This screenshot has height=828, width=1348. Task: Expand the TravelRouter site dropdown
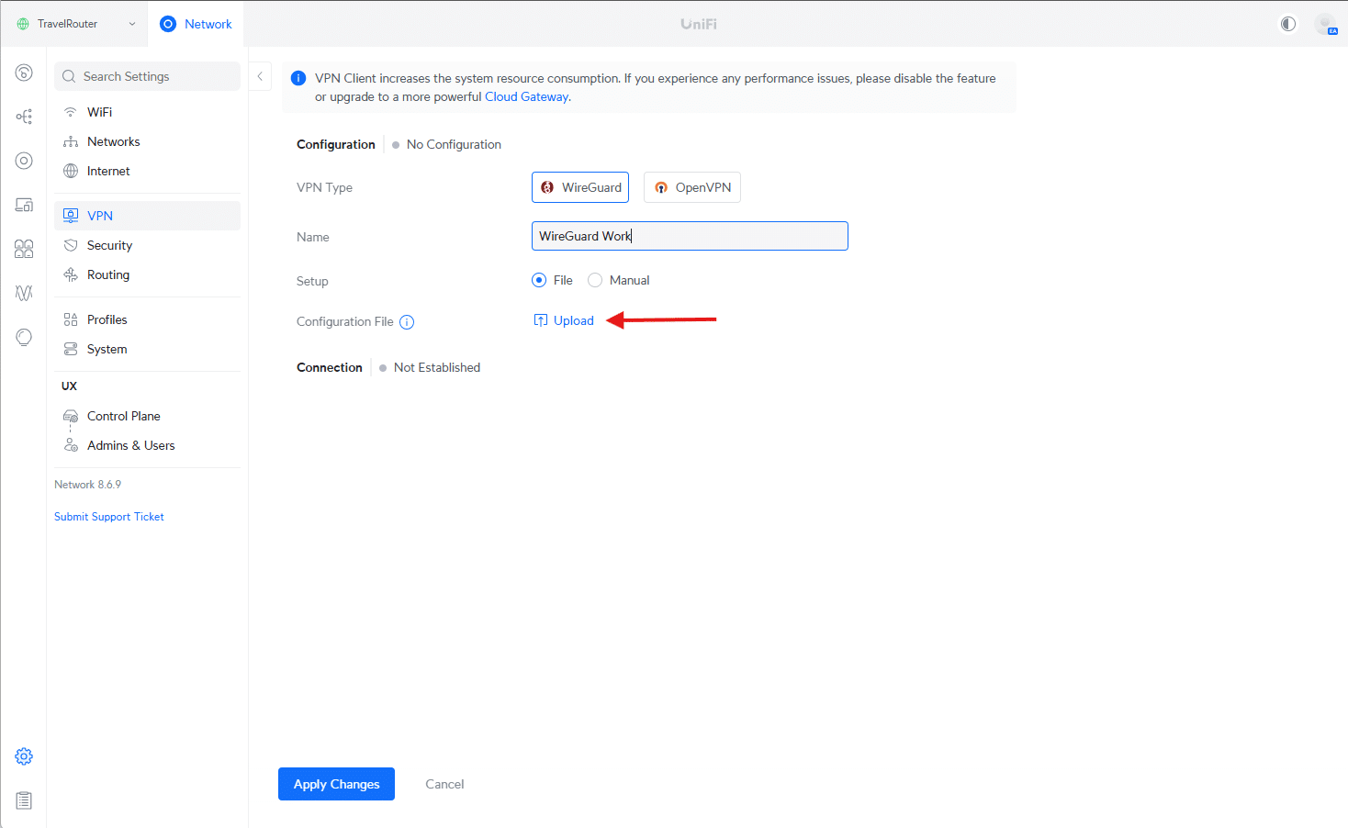(132, 24)
